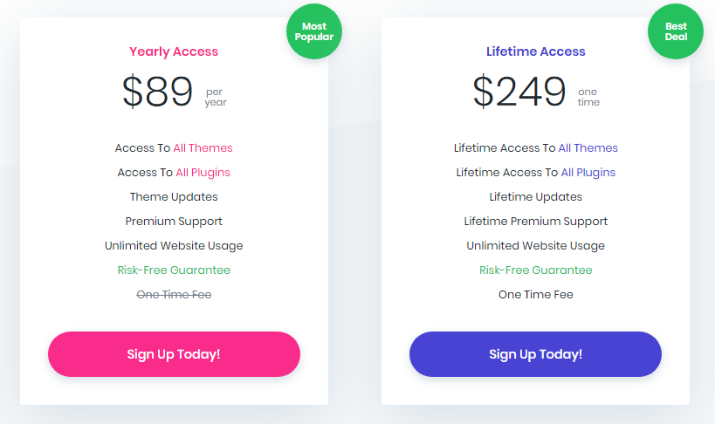Click the pink Sign Up Today button

tap(174, 354)
